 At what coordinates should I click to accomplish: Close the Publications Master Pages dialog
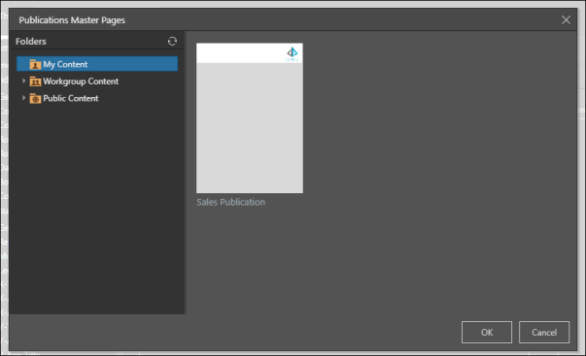(x=566, y=19)
